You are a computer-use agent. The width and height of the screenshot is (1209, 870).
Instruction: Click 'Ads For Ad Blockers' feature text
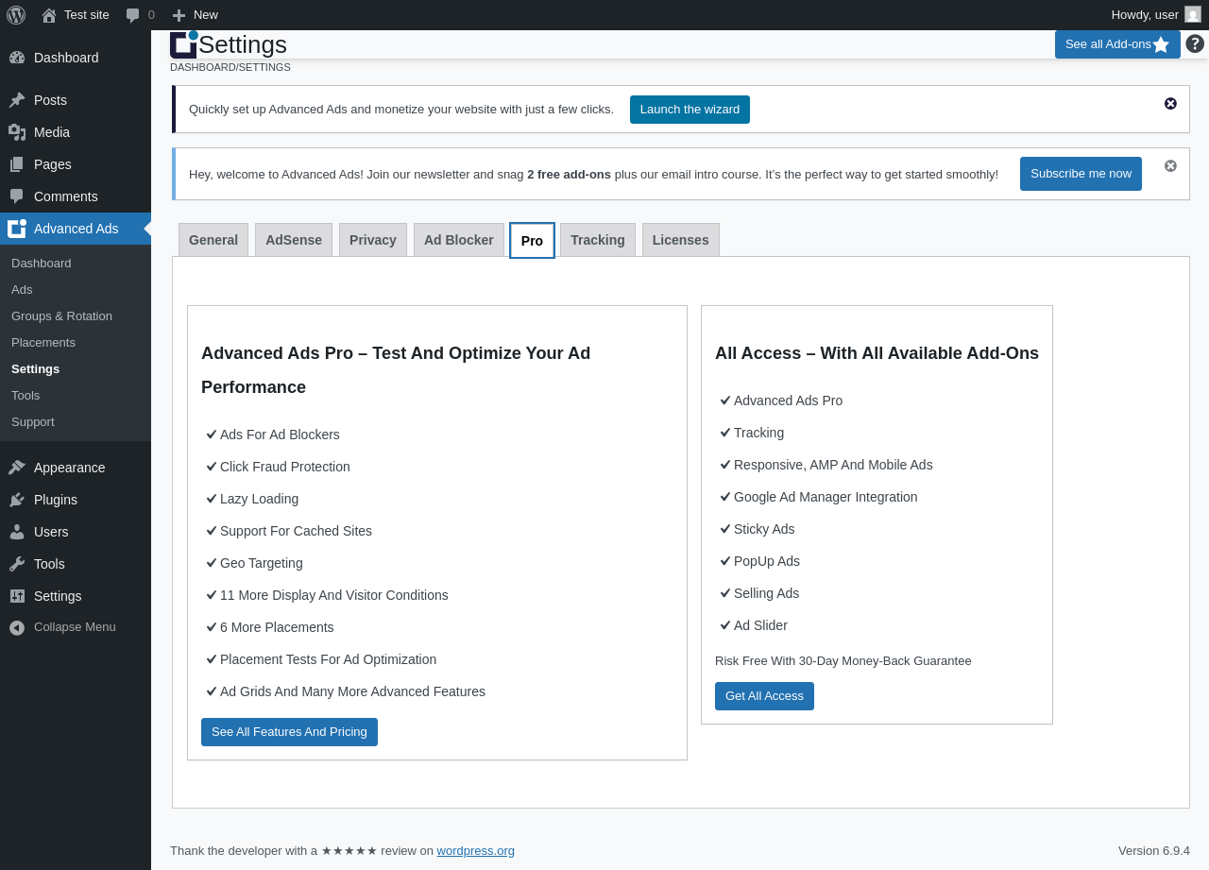tap(280, 435)
